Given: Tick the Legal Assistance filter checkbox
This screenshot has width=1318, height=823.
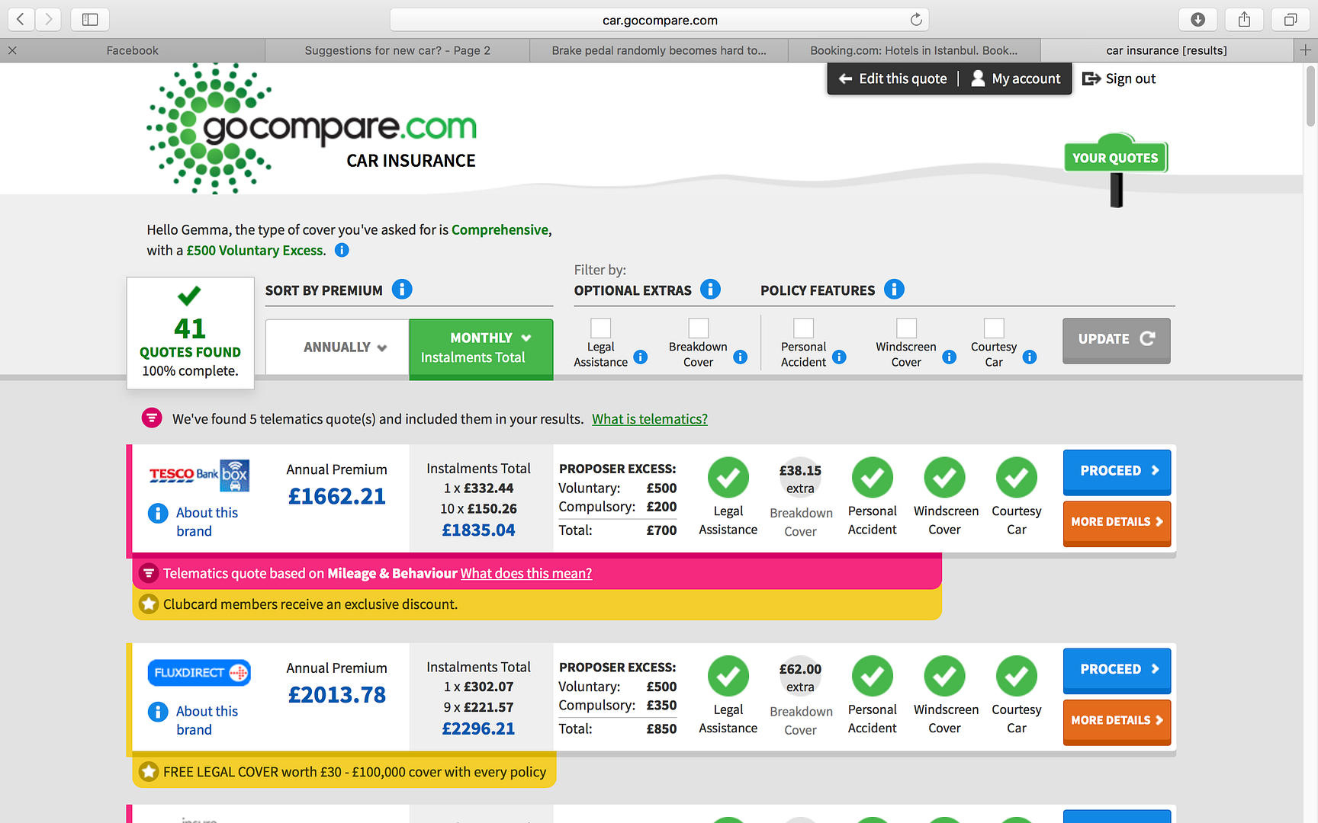Looking at the screenshot, I should [601, 328].
